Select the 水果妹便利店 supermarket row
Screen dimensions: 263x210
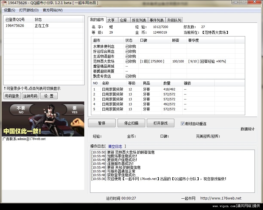(x=168, y=46)
